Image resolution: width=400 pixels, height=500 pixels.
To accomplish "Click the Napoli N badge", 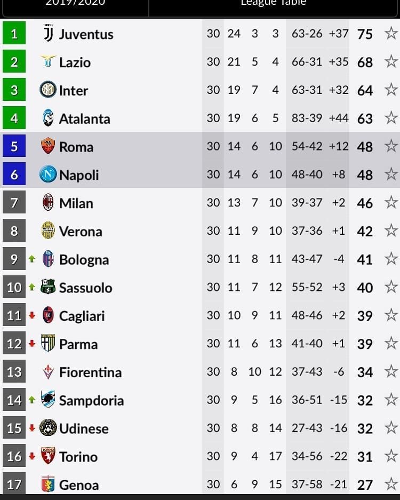I will click(48, 174).
